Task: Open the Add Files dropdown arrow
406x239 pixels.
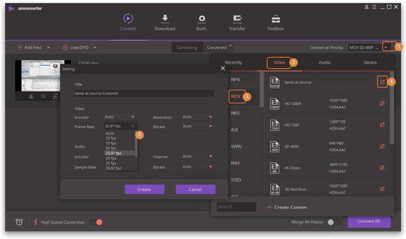Action: pyautogui.click(x=48, y=48)
